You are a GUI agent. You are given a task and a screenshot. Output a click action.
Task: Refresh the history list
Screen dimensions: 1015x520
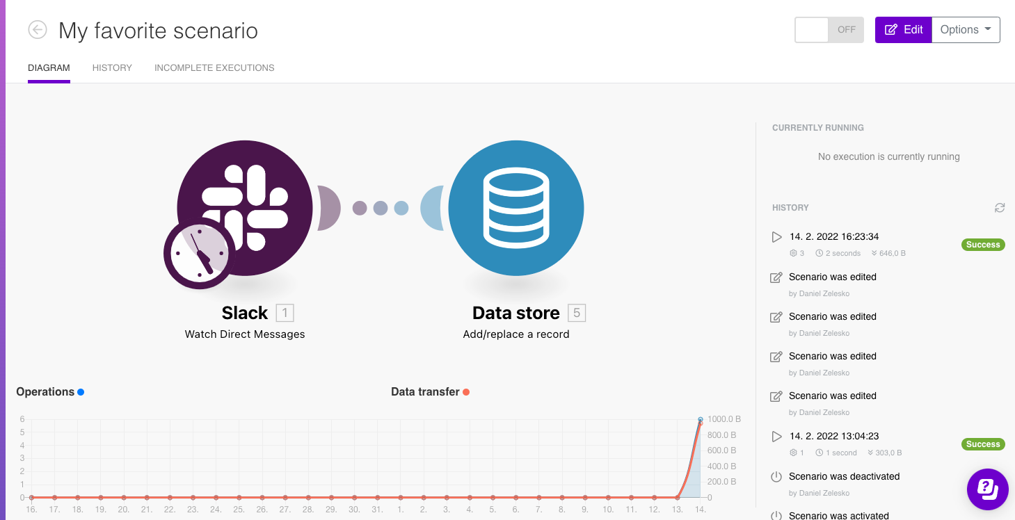(x=1000, y=208)
